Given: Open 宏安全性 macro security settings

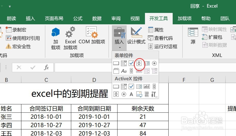Looking at the screenshot, I should tap(18, 47).
